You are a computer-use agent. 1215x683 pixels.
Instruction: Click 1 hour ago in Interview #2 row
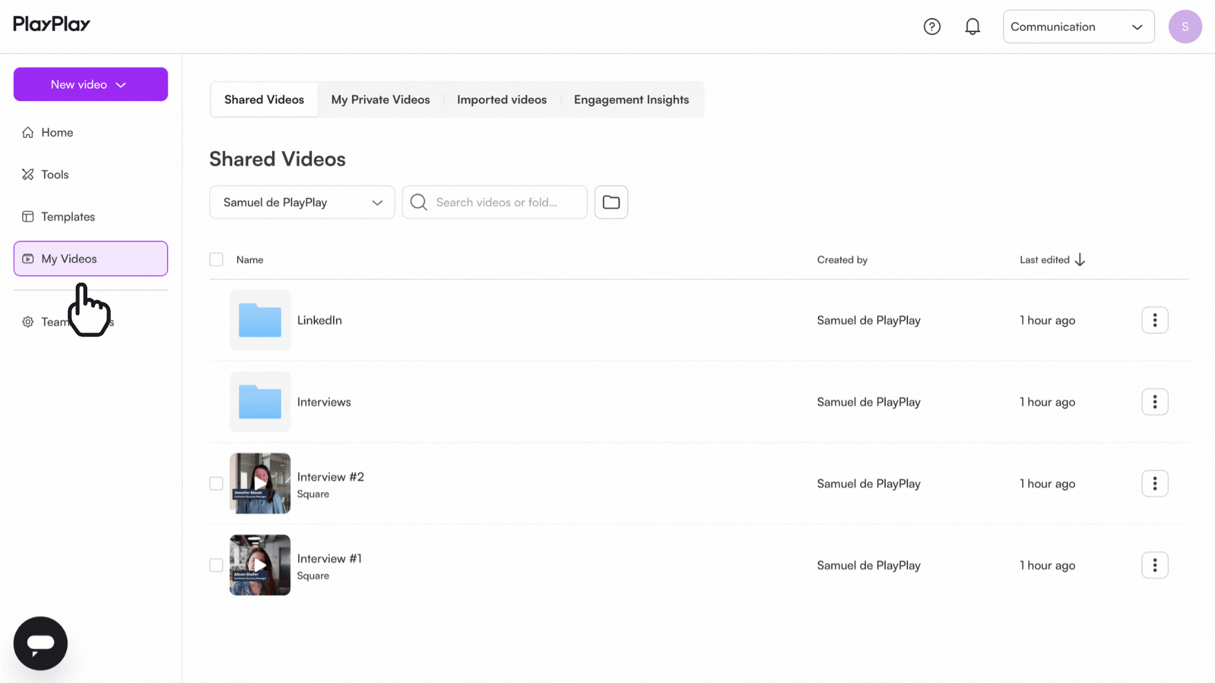pos(1047,484)
